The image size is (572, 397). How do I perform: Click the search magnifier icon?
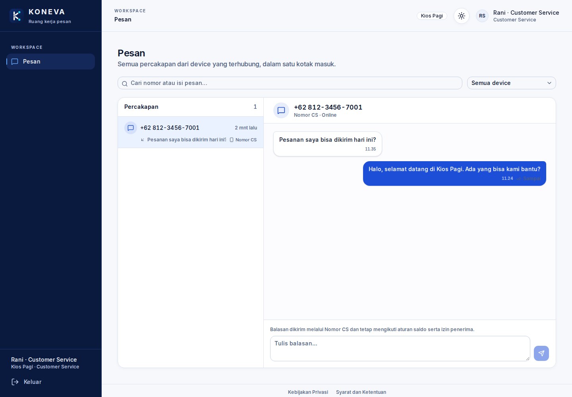tap(125, 83)
